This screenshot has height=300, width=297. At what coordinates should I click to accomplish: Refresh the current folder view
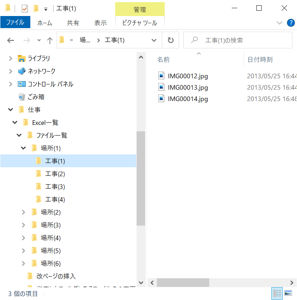tap(171, 40)
